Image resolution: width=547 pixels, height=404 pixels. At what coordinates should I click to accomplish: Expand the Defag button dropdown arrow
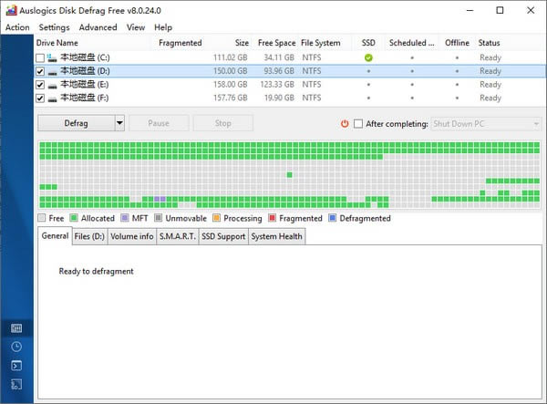pos(119,123)
